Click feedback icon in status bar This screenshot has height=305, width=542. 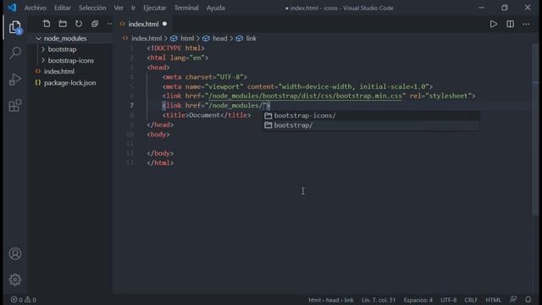pyautogui.click(x=513, y=299)
